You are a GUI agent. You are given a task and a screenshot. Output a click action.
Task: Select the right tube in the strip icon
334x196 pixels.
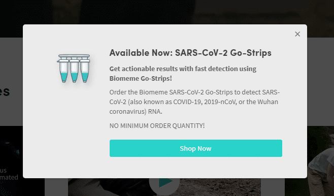coord(85,71)
